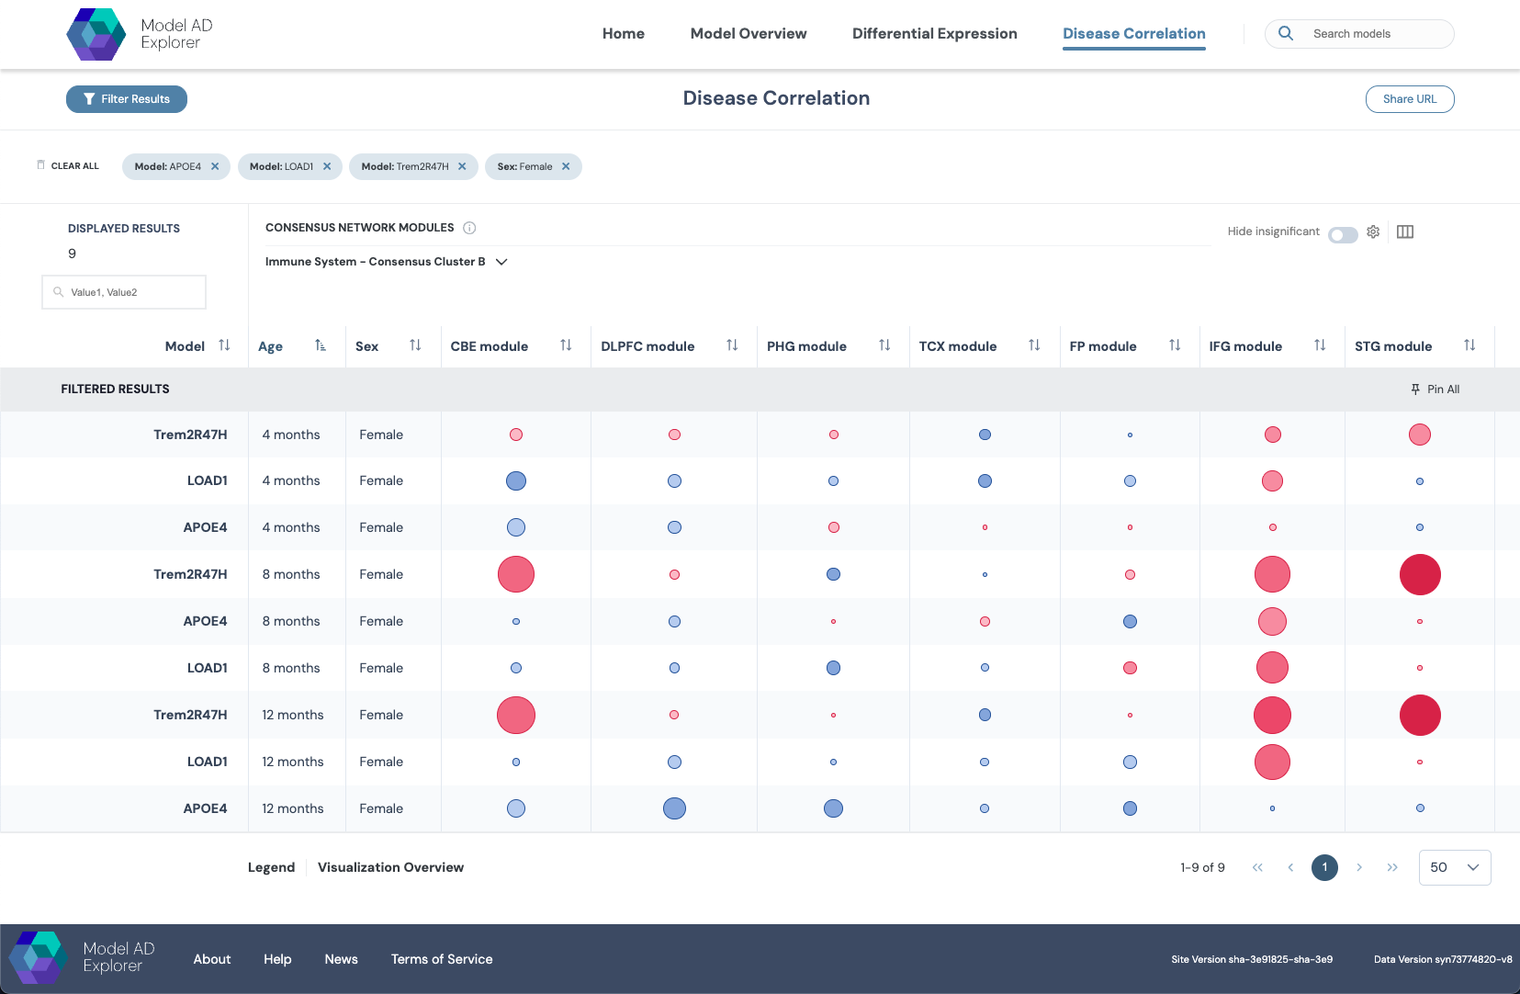
Task: Click the "FILTERED RESULTS" section header
Action: click(115, 390)
